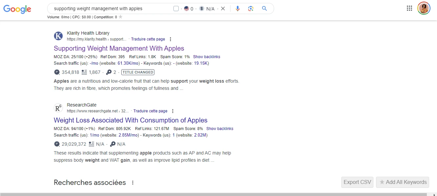Submit search with the magnifying glass icon
Viewport: 437px width, 196px height.
pos(265,8)
